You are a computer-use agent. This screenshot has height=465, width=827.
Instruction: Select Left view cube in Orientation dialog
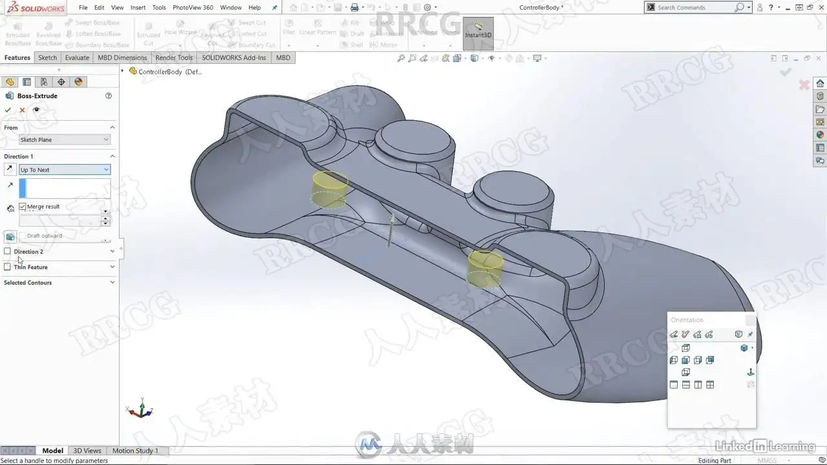pyautogui.click(x=674, y=360)
